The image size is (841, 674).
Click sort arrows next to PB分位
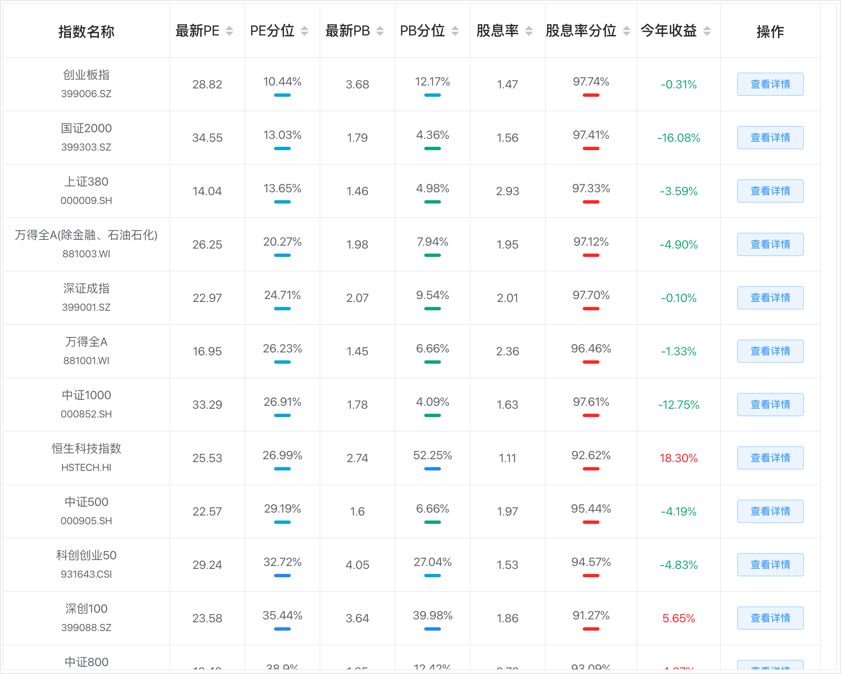click(x=455, y=31)
